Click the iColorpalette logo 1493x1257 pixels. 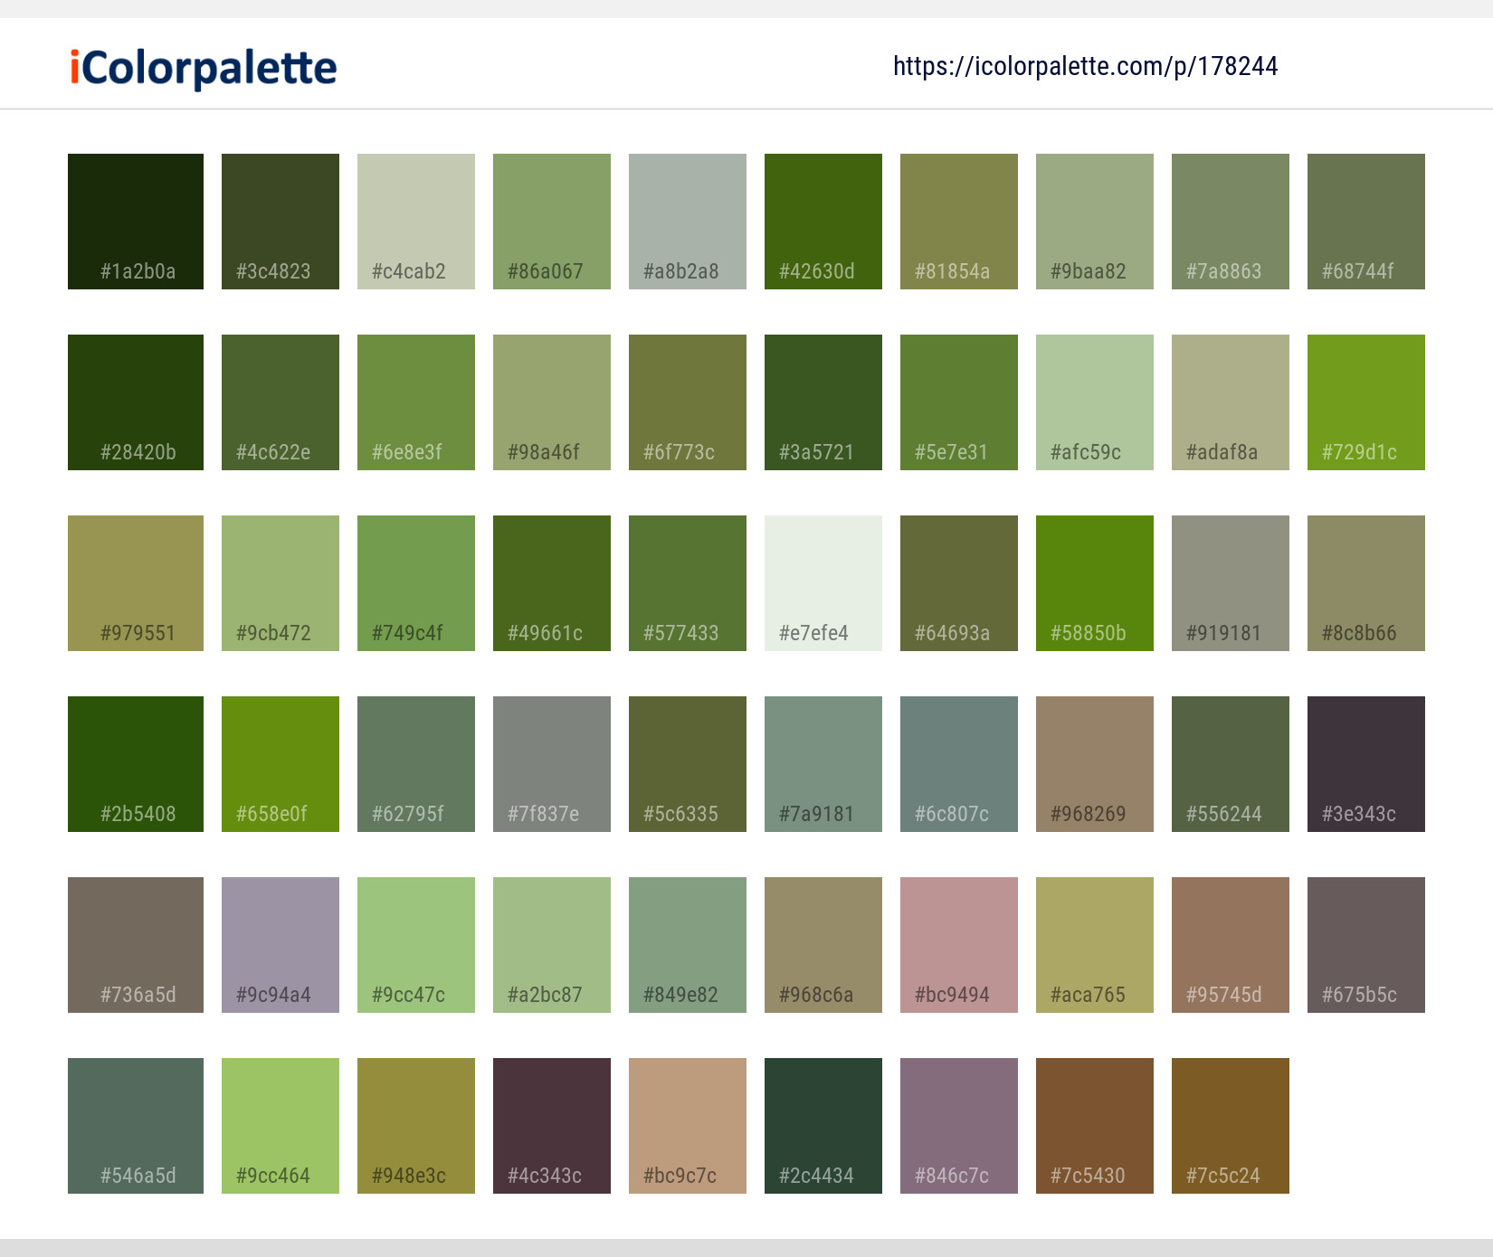tap(201, 68)
